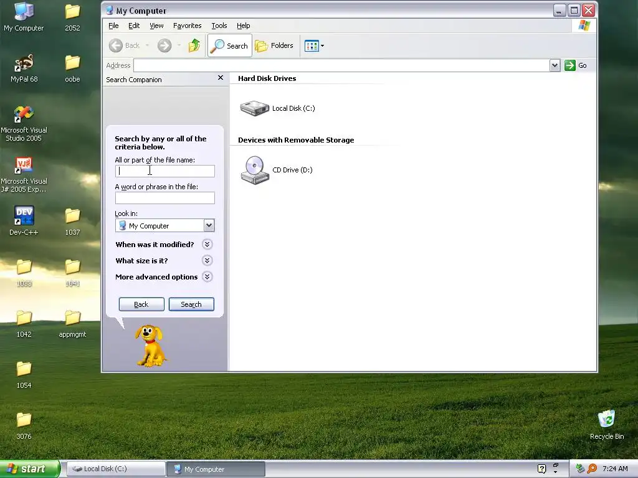This screenshot has width=638, height=478.
Task: Click the Hard Disk Drives group header
Action: 267,78
